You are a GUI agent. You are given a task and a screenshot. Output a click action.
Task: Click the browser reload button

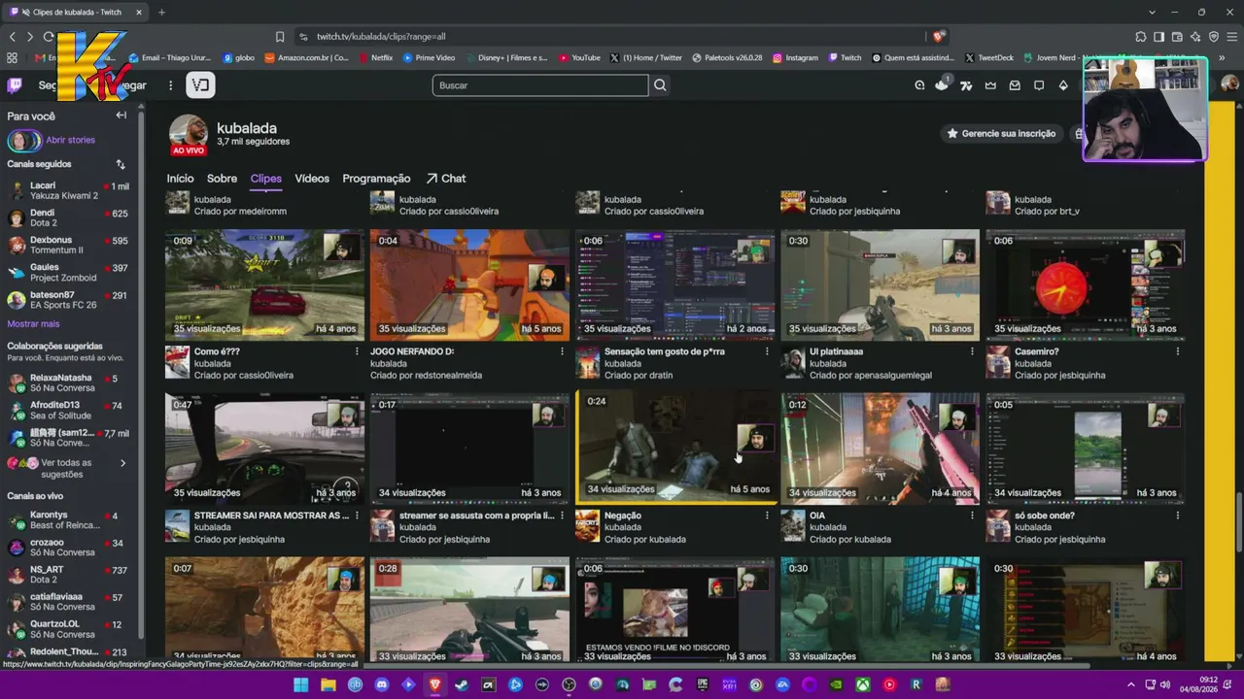coord(48,37)
